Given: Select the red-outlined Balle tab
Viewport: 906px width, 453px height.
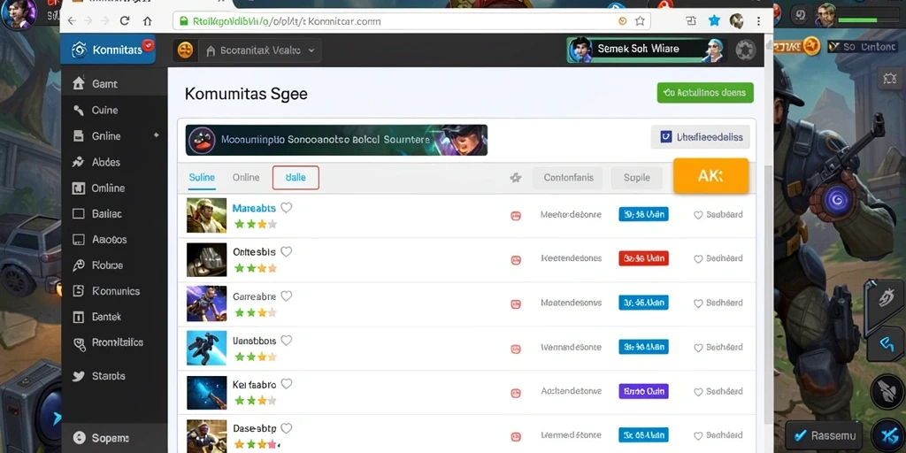Looking at the screenshot, I should [296, 178].
